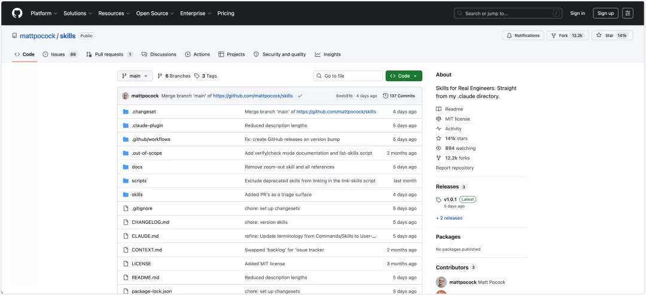
Task: Click the CLAUDE.md file icon
Action: tap(126, 236)
